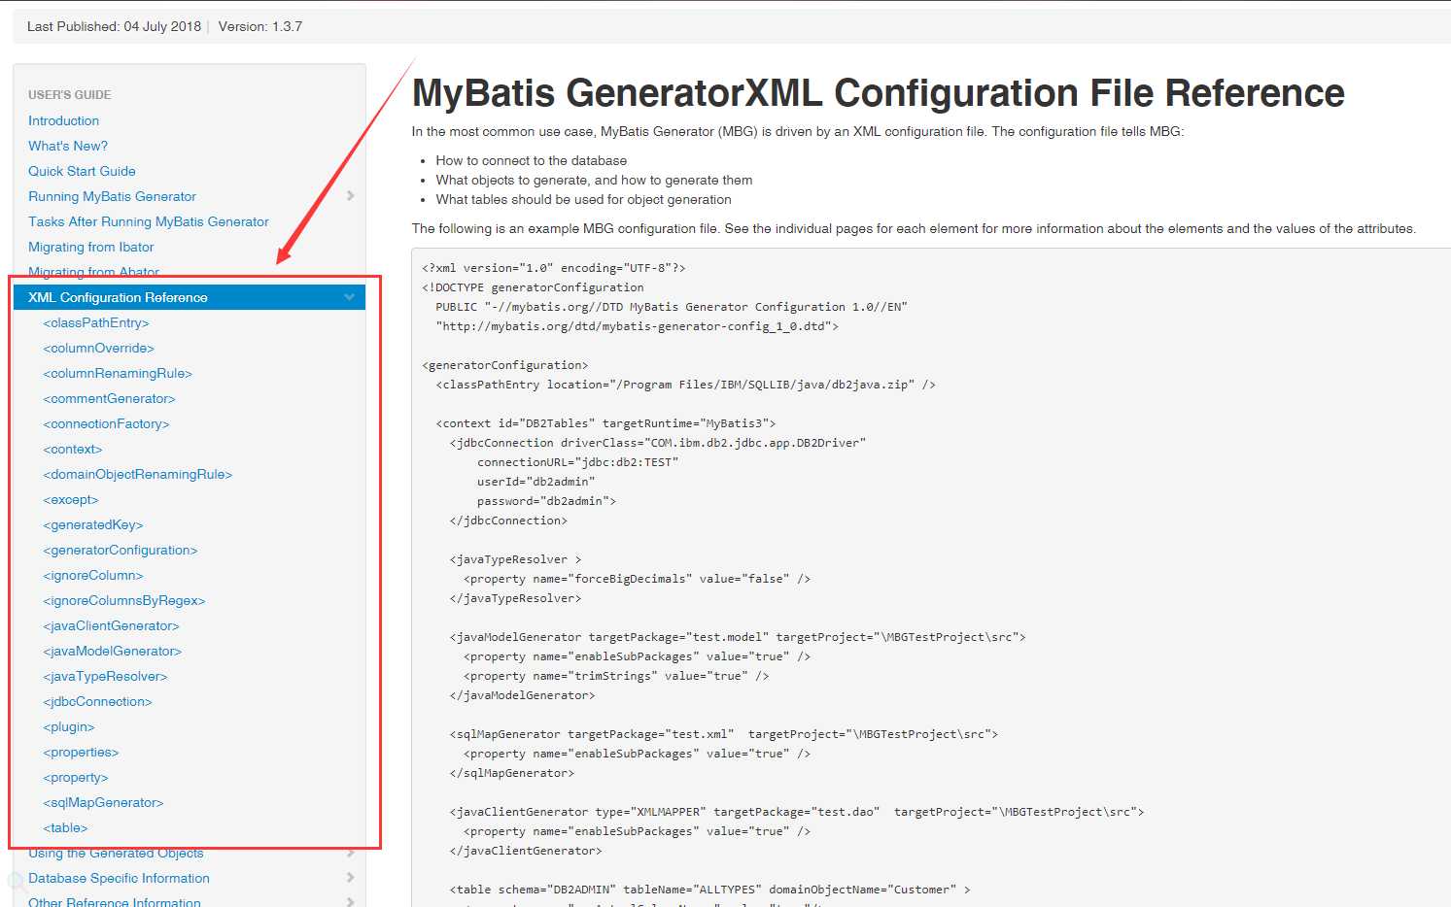Open the <javaModelGenerator> reference page

[113, 651]
